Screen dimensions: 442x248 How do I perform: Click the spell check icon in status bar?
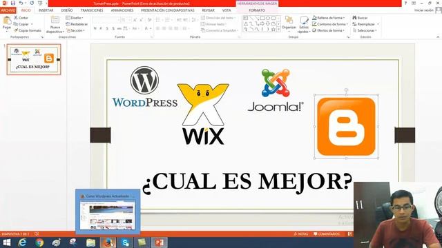pyautogui.click(x=37, y=234)
